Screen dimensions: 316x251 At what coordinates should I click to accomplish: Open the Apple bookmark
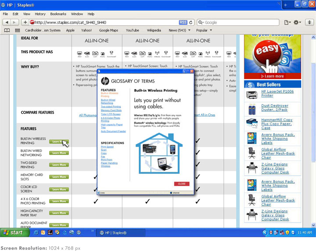click(70, 30)
